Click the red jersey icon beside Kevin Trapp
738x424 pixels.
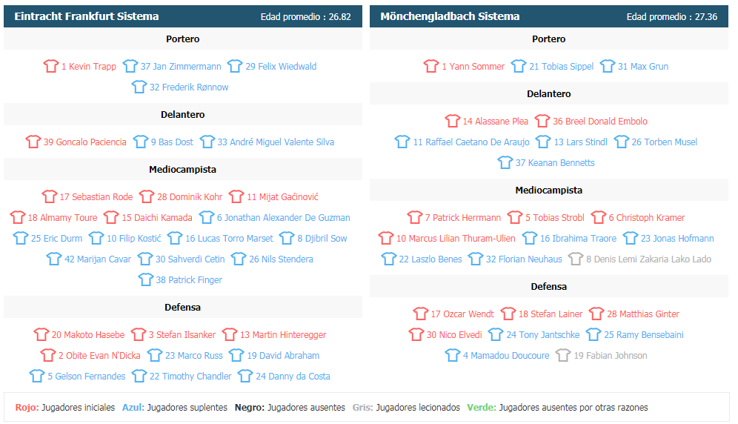51,66
